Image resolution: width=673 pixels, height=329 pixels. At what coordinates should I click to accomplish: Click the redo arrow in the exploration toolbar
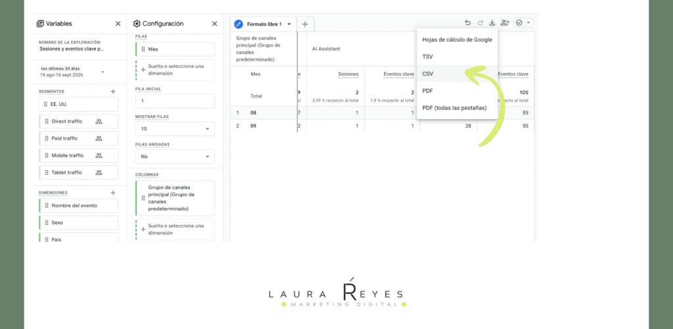480,23
